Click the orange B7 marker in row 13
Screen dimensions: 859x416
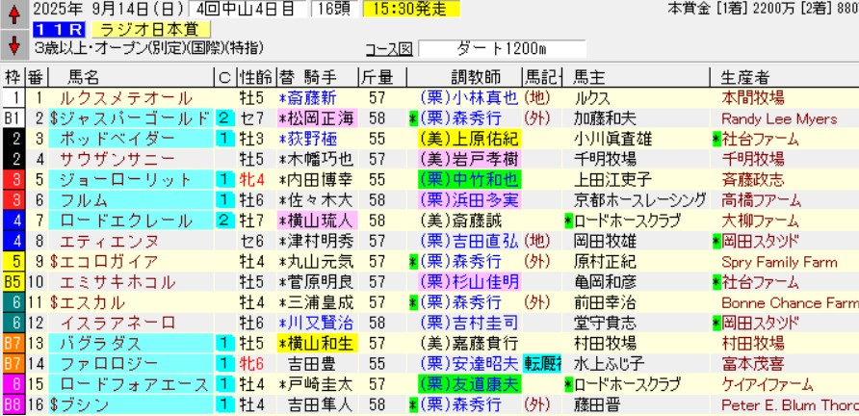(13, 344)
